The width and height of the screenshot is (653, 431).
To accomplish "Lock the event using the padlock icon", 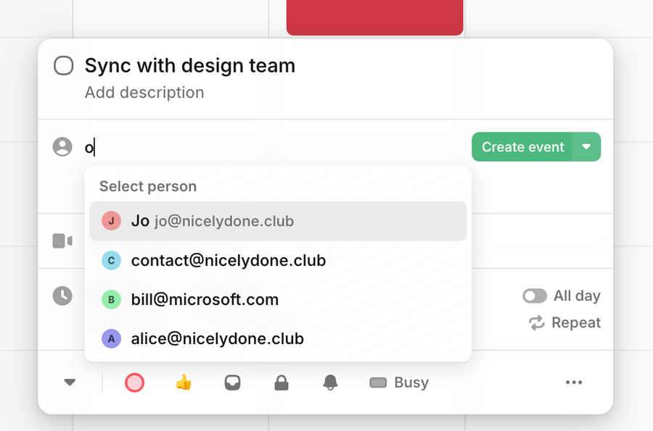I will click(x=281, y=382).
